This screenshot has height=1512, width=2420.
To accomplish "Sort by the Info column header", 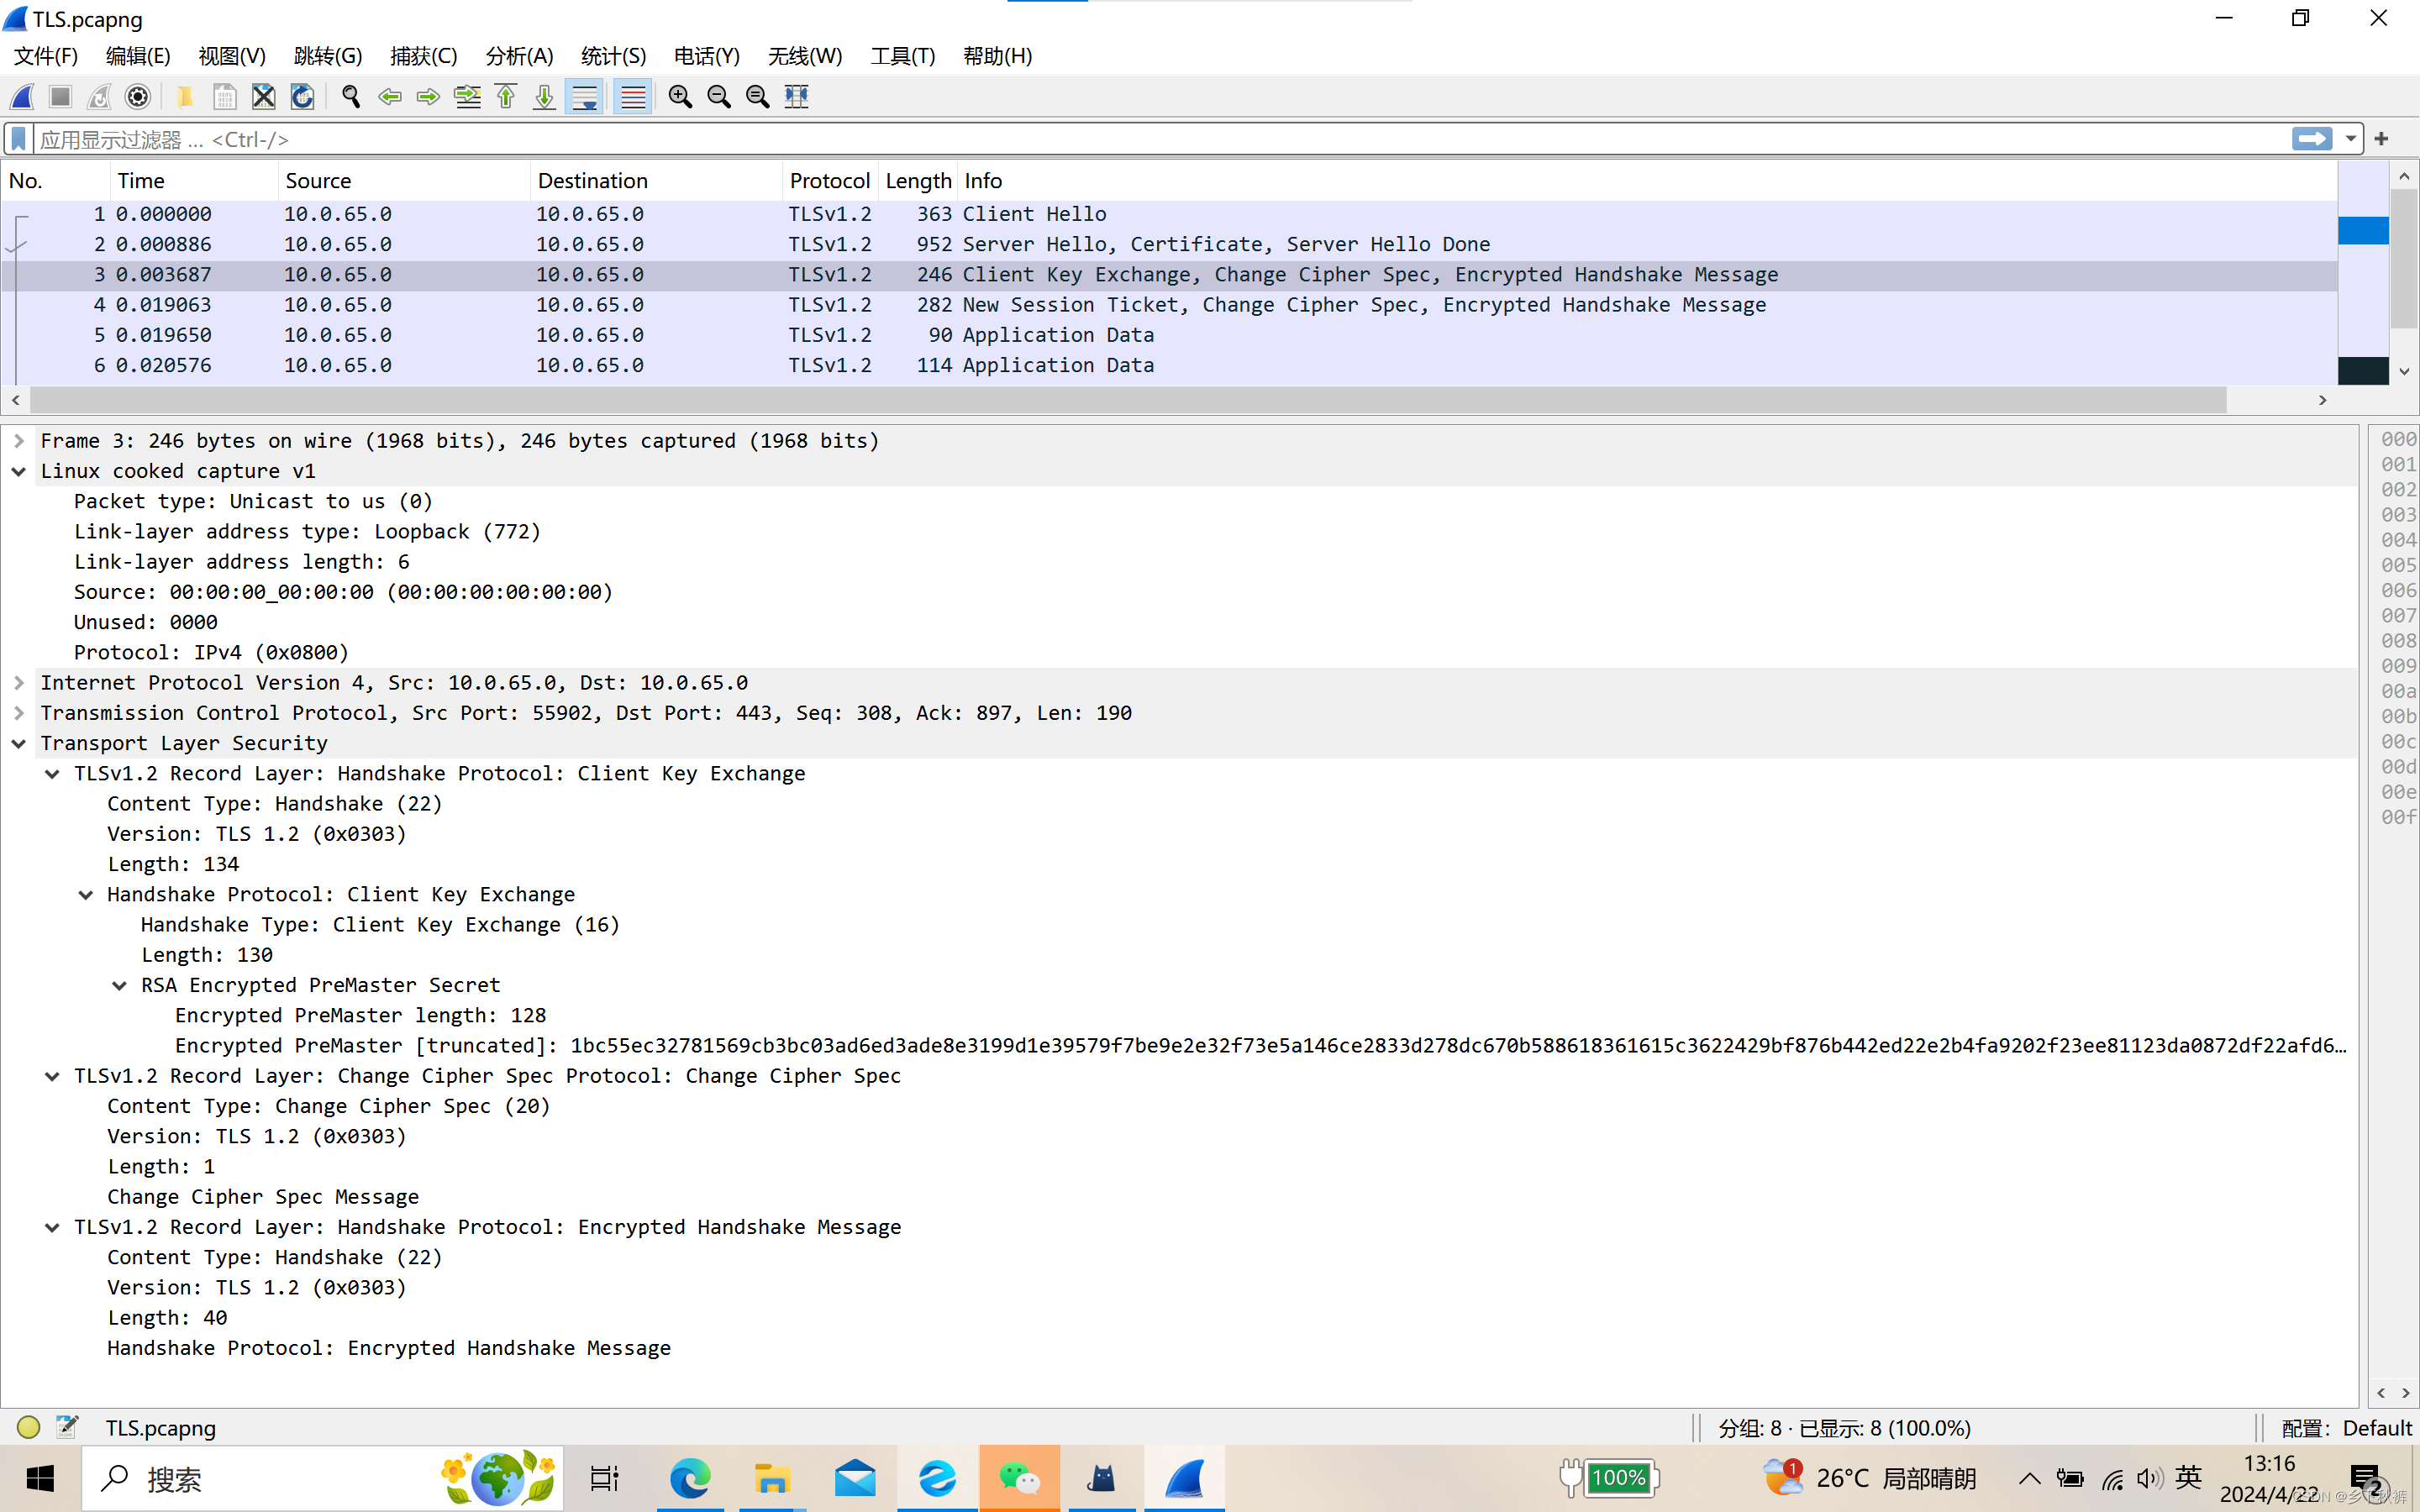I will click(1647, 181).
